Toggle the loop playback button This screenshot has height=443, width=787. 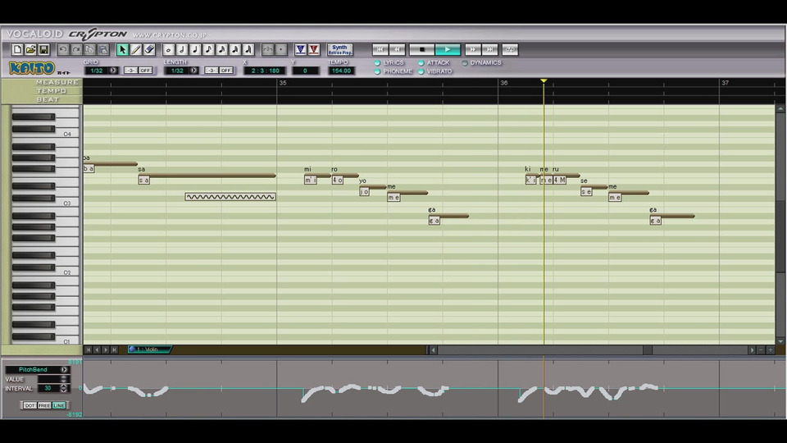(x=510, y=49)
